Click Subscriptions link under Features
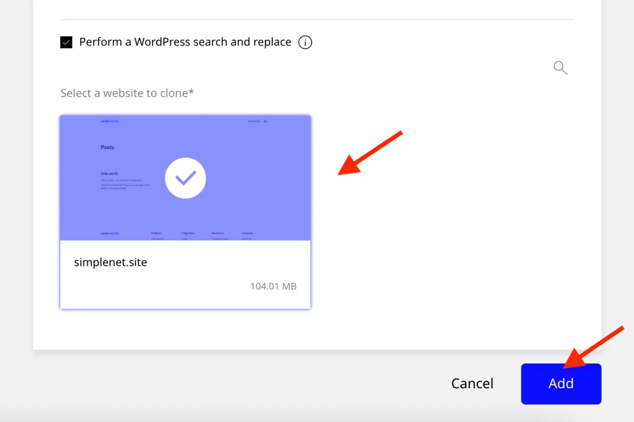The width and height of the screenshot is (634, 422). tap(157, 238)
